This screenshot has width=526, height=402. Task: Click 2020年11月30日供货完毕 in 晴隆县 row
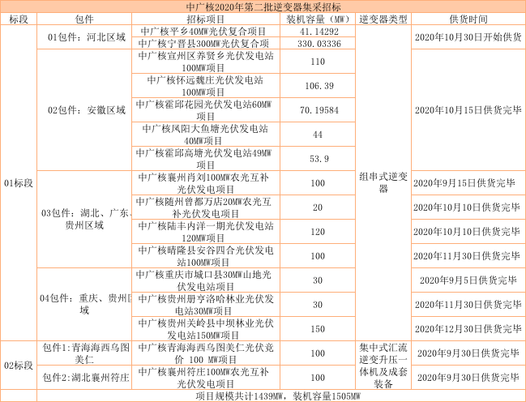[x=468, y=255]
